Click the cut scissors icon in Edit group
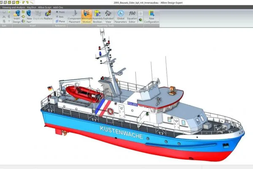The image size is (253, 169). point(4,16)
